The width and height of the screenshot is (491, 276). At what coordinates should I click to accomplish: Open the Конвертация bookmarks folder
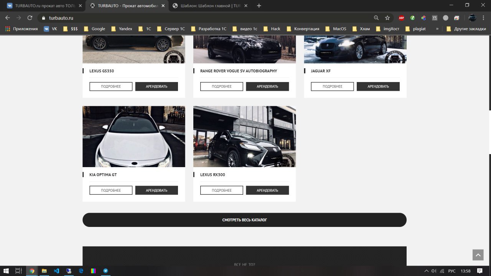coord(302,29)
